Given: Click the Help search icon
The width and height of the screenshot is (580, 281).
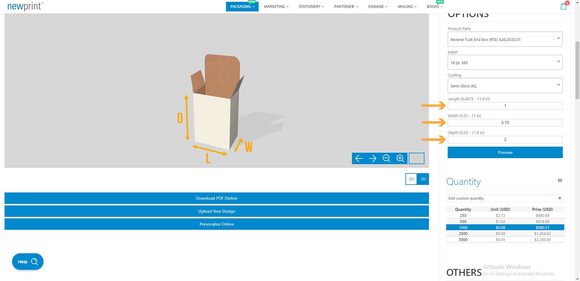Looking at the screenshot, I should click(x=34, y=261).
